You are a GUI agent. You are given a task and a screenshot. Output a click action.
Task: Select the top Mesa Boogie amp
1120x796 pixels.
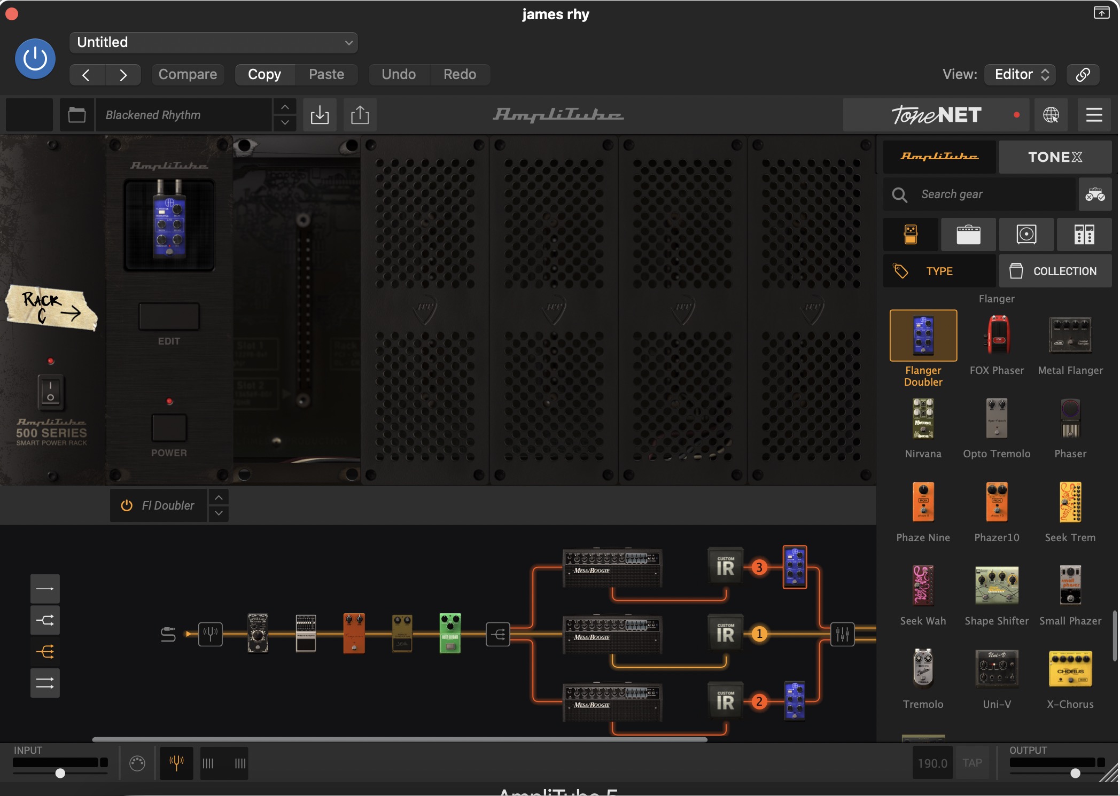[x=612, y=567]
